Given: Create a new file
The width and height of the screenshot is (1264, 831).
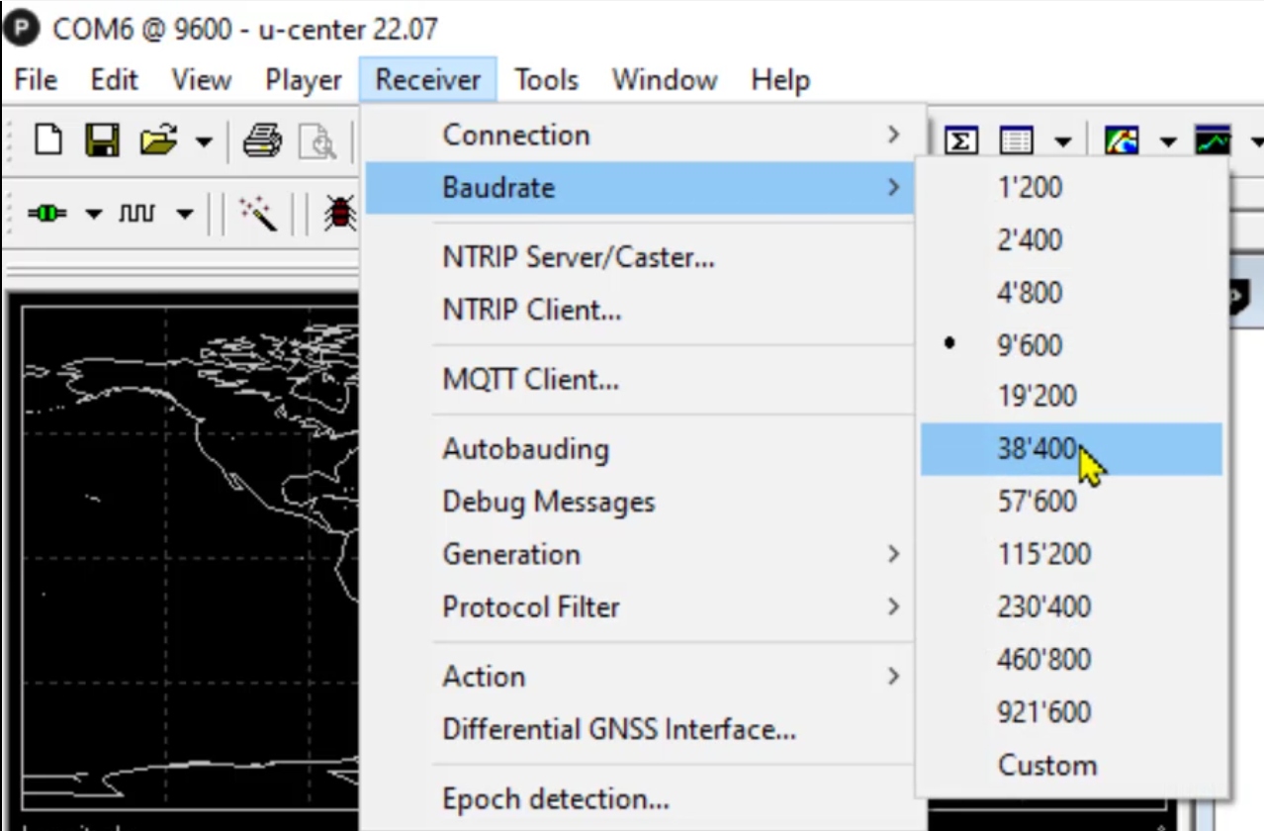Looking at the screenshot, I should pyautogui.click(x=49, y=139).
